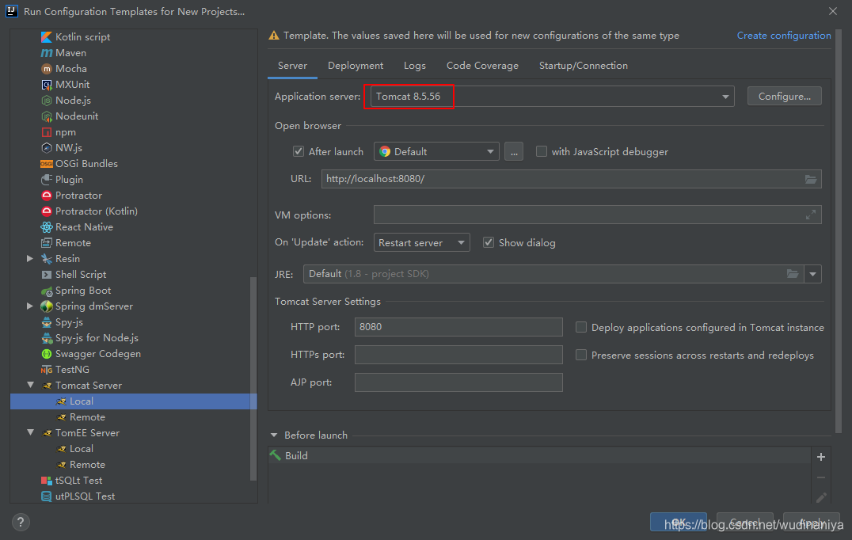Open the Code Coverage tab

482,66
